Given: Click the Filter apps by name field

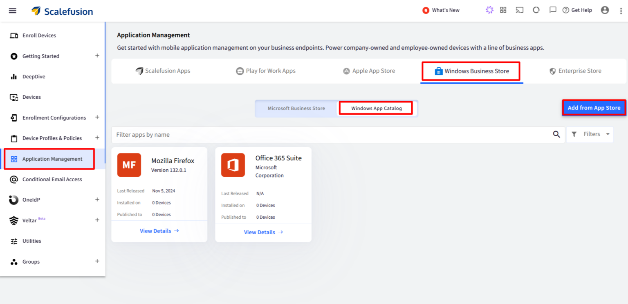Looking at the screenshot, I should 331,135.
